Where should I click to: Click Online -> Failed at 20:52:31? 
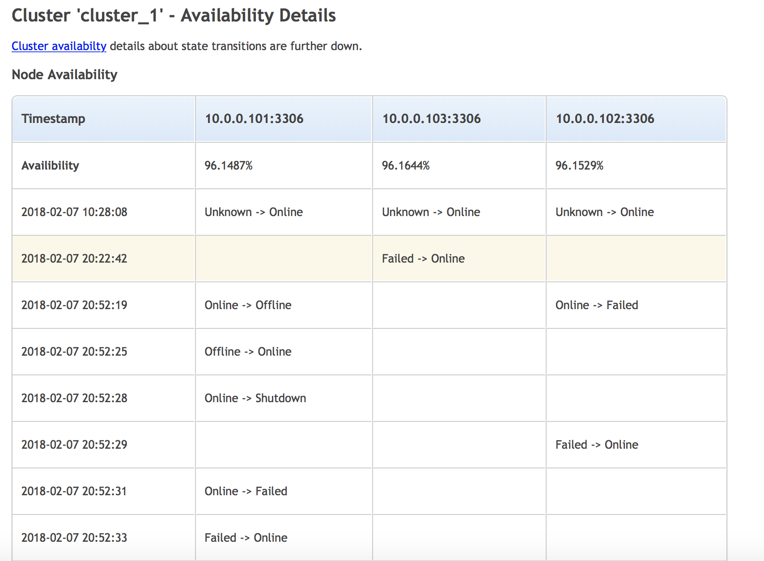246,491
